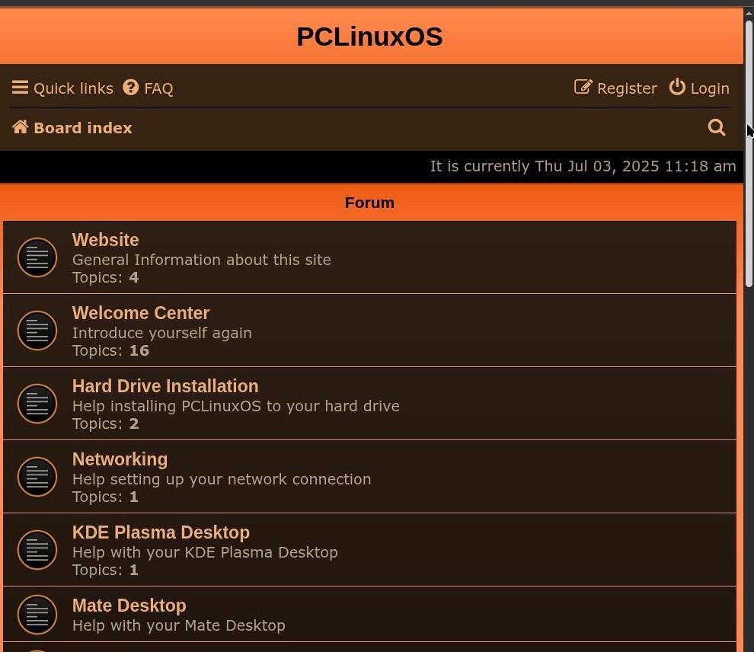Click 'Help with your KDE Plasma Desktop' text
The width and height of the screenshot is (754, 652).
[205, 552]
